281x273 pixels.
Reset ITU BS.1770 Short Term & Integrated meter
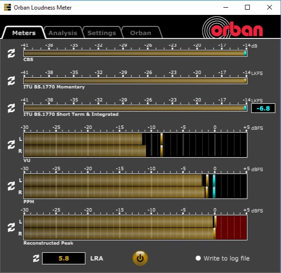click(x=11, y=108)
